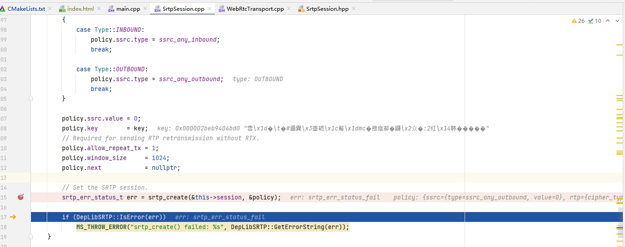Switch to the CMakeLists.txt tab
Image resolution: width=625 pixels, height=247 pixels.
[26, 9]
